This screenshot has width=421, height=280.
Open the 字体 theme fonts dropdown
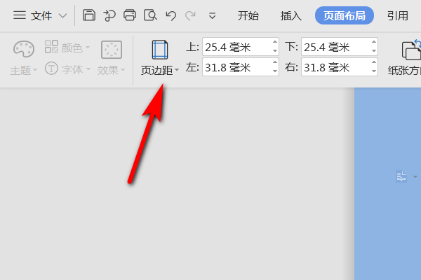point(68,69)
